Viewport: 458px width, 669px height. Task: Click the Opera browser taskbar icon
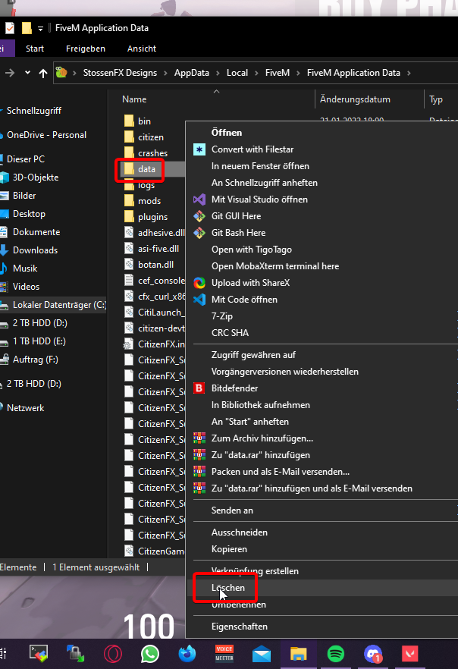112,653
